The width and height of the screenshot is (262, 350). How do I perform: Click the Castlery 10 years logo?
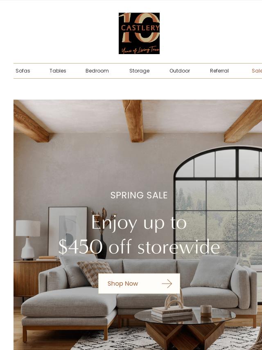(x=139, y=33)
